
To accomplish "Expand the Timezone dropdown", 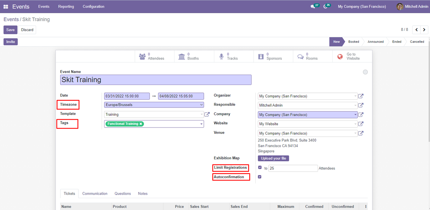I will (x=201, y=105).
